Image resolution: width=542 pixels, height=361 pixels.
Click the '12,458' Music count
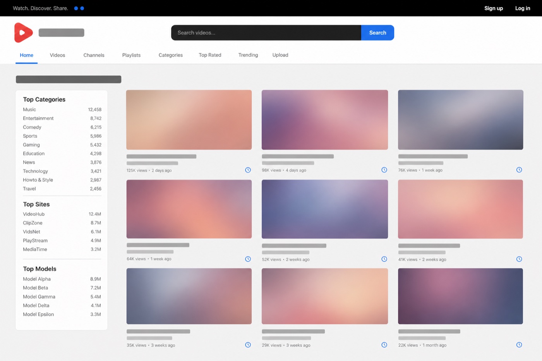[94, 109]
